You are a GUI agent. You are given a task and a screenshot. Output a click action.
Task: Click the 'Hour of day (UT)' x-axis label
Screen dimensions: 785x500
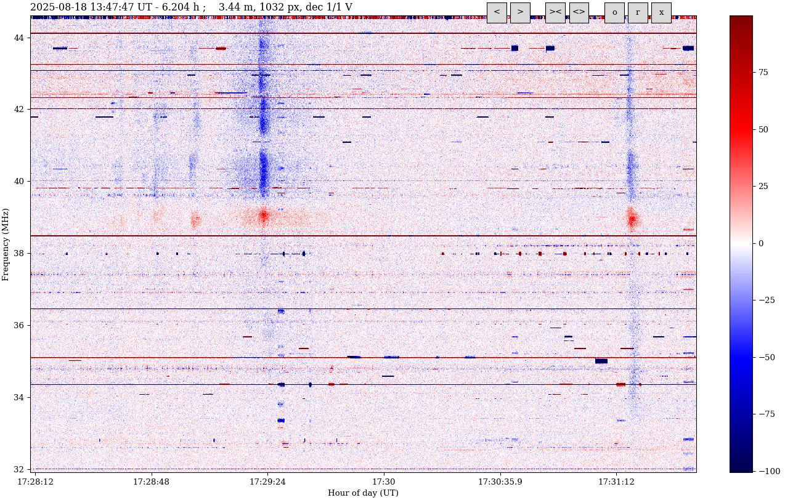(x=363, y=493)
